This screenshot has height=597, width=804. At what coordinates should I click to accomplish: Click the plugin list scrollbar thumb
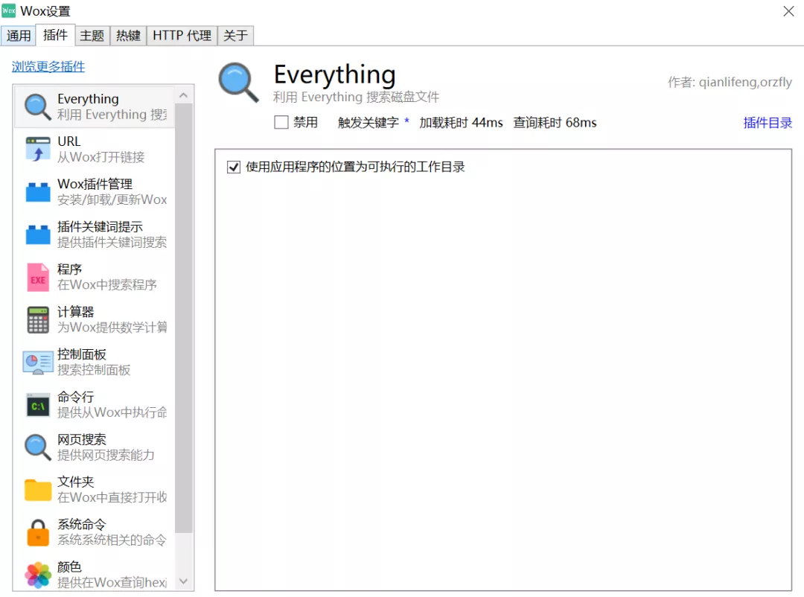coord(184,318)
